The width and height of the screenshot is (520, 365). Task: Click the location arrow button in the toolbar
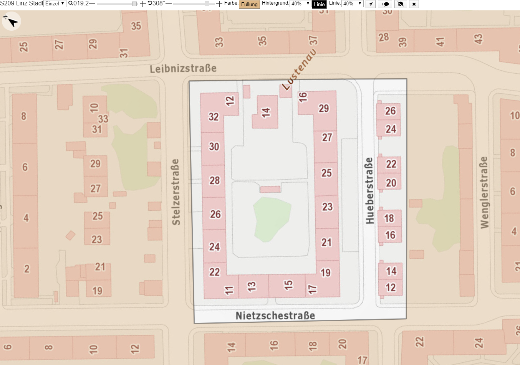(x=370, y=4)
